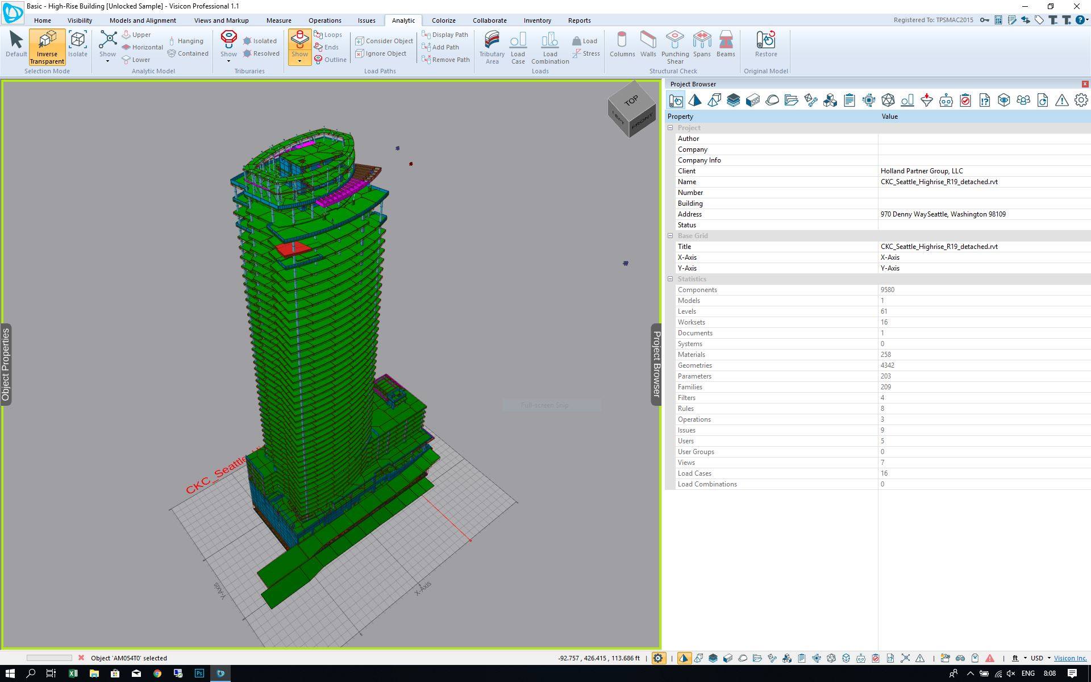
Task: Select the Tributary Area load tool
Action: click(492, 47)
